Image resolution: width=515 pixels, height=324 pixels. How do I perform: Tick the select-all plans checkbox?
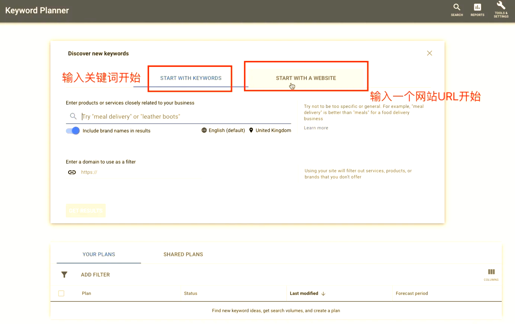point(61,294)
